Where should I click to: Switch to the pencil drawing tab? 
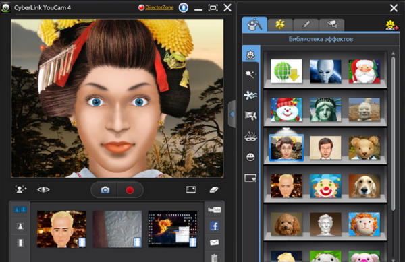click(x=306, y=25)
